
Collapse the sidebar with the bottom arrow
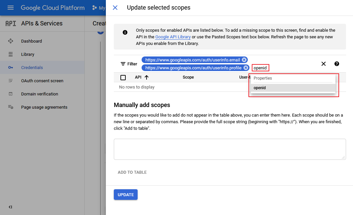click(x=10, y=207)
